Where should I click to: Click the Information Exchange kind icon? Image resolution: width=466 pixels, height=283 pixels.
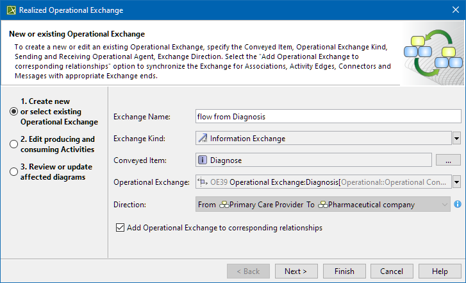(203, 138)
